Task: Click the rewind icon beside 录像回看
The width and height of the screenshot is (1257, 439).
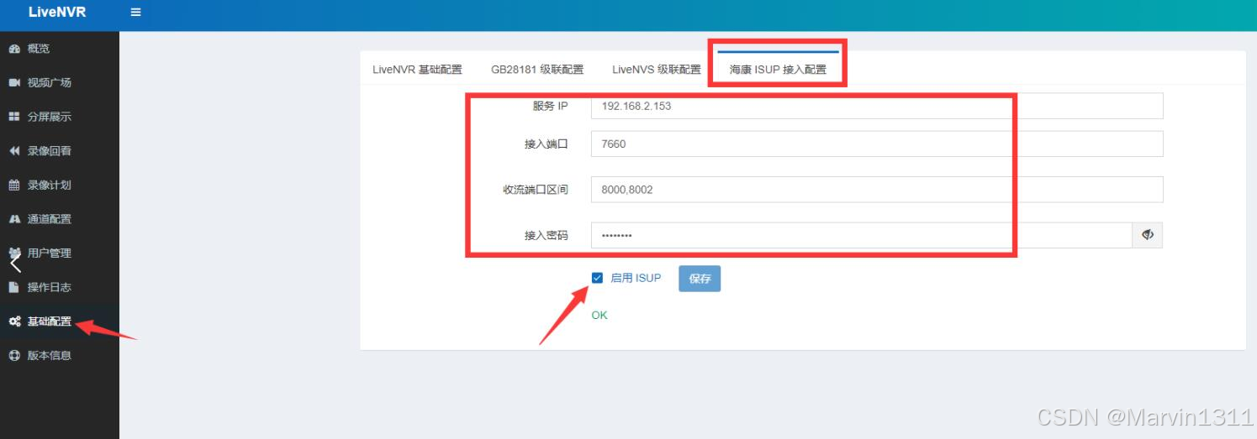Action: tap(14, 151)
